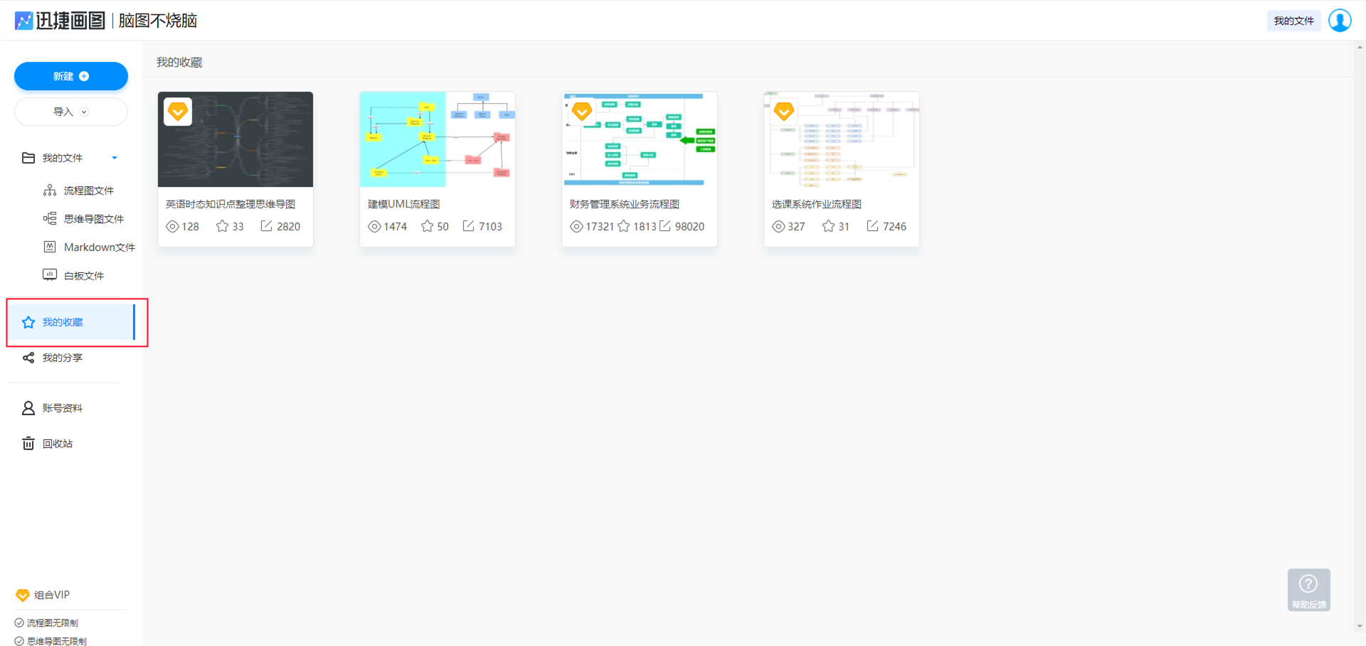Image resolution: width=1366 pixels, height=646 pixels.
Task: Collapse the 我的文件 folder arrow
Action: click(115, 158)
